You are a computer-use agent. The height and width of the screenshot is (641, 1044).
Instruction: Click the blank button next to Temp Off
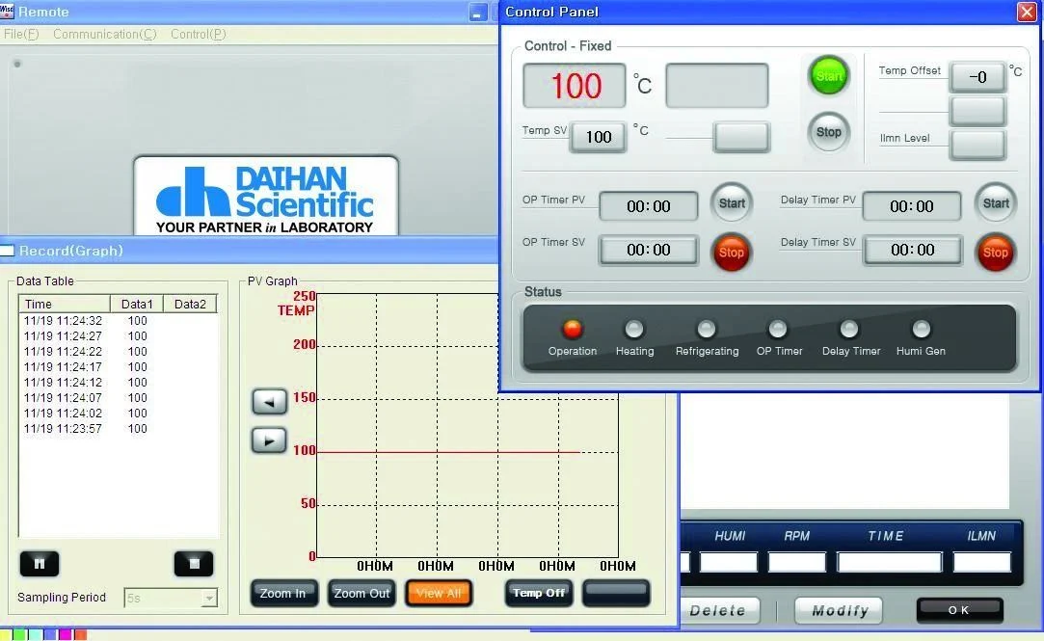[616, 593]
